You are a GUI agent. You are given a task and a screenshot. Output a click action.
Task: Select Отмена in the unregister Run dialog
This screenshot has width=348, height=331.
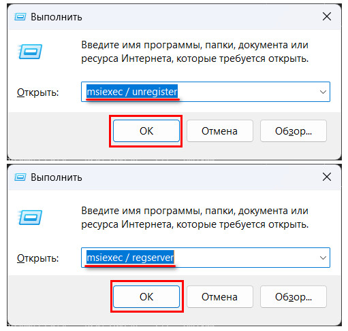click(x=220, y=131)
